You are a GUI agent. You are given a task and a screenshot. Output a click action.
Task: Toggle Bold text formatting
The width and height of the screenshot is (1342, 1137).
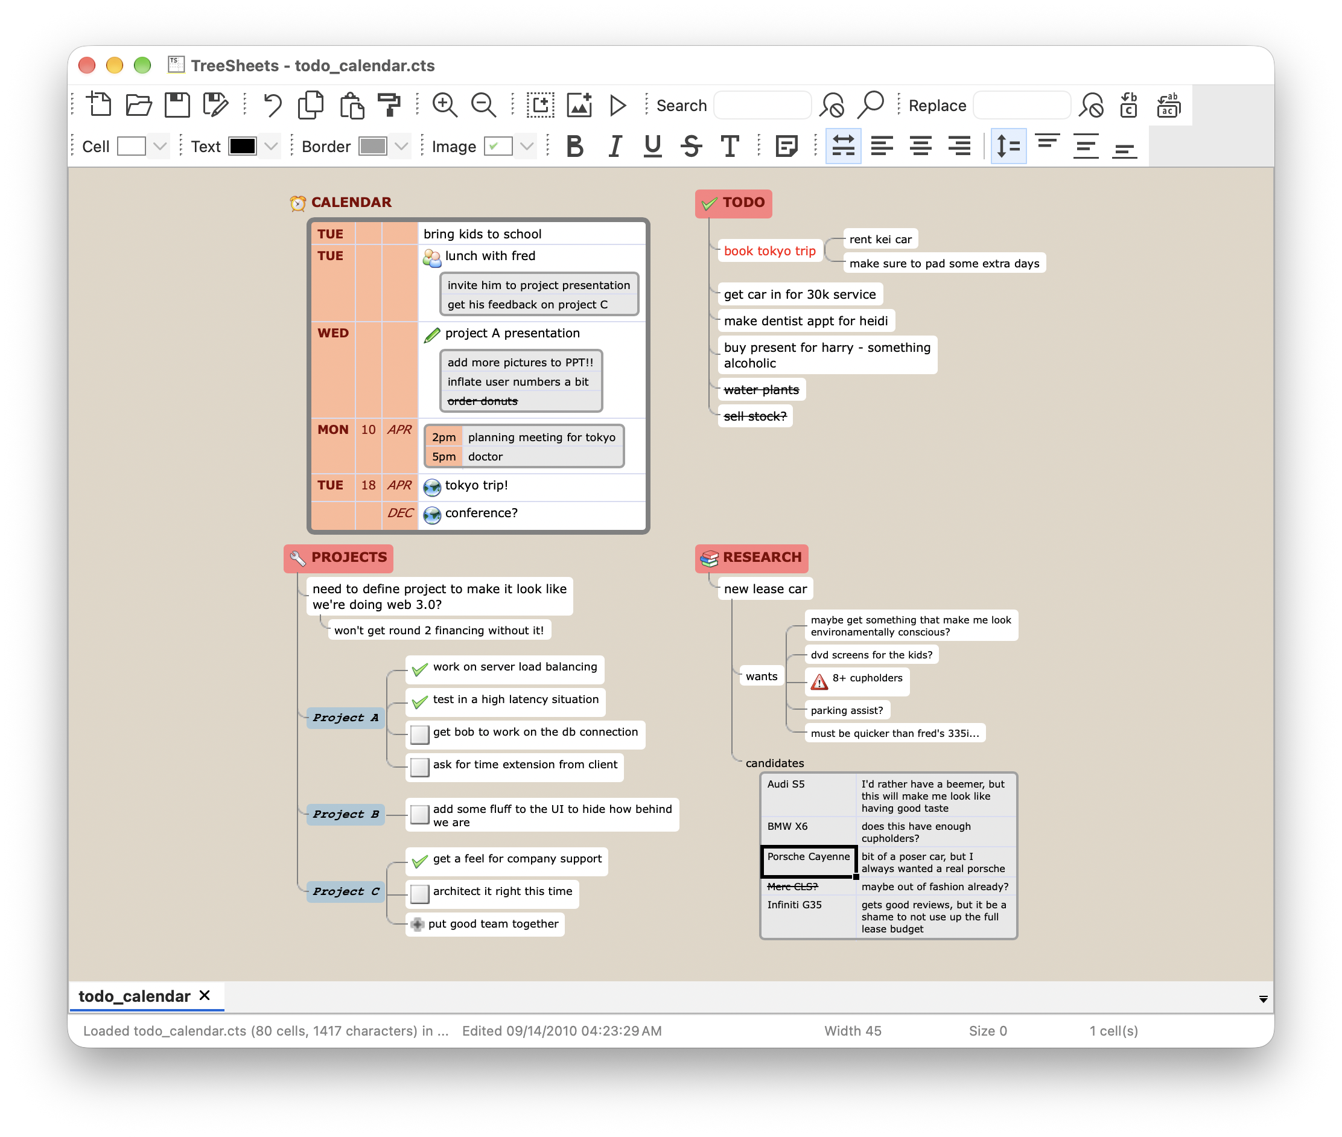point(575,146)
